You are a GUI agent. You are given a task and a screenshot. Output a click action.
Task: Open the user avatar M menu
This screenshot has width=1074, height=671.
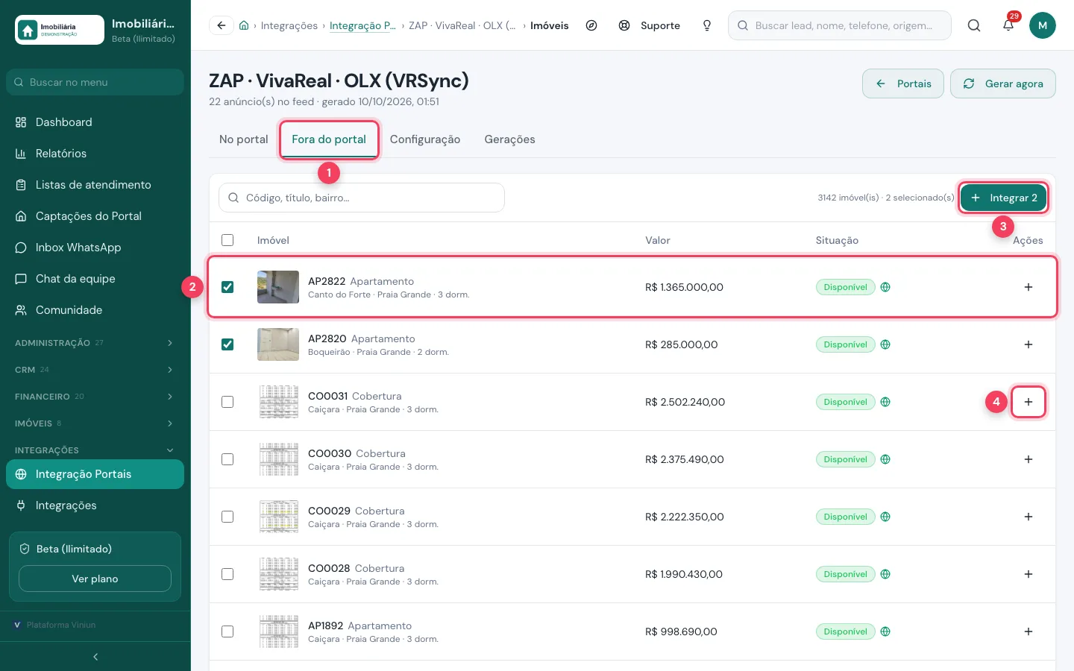[1043, 25]
